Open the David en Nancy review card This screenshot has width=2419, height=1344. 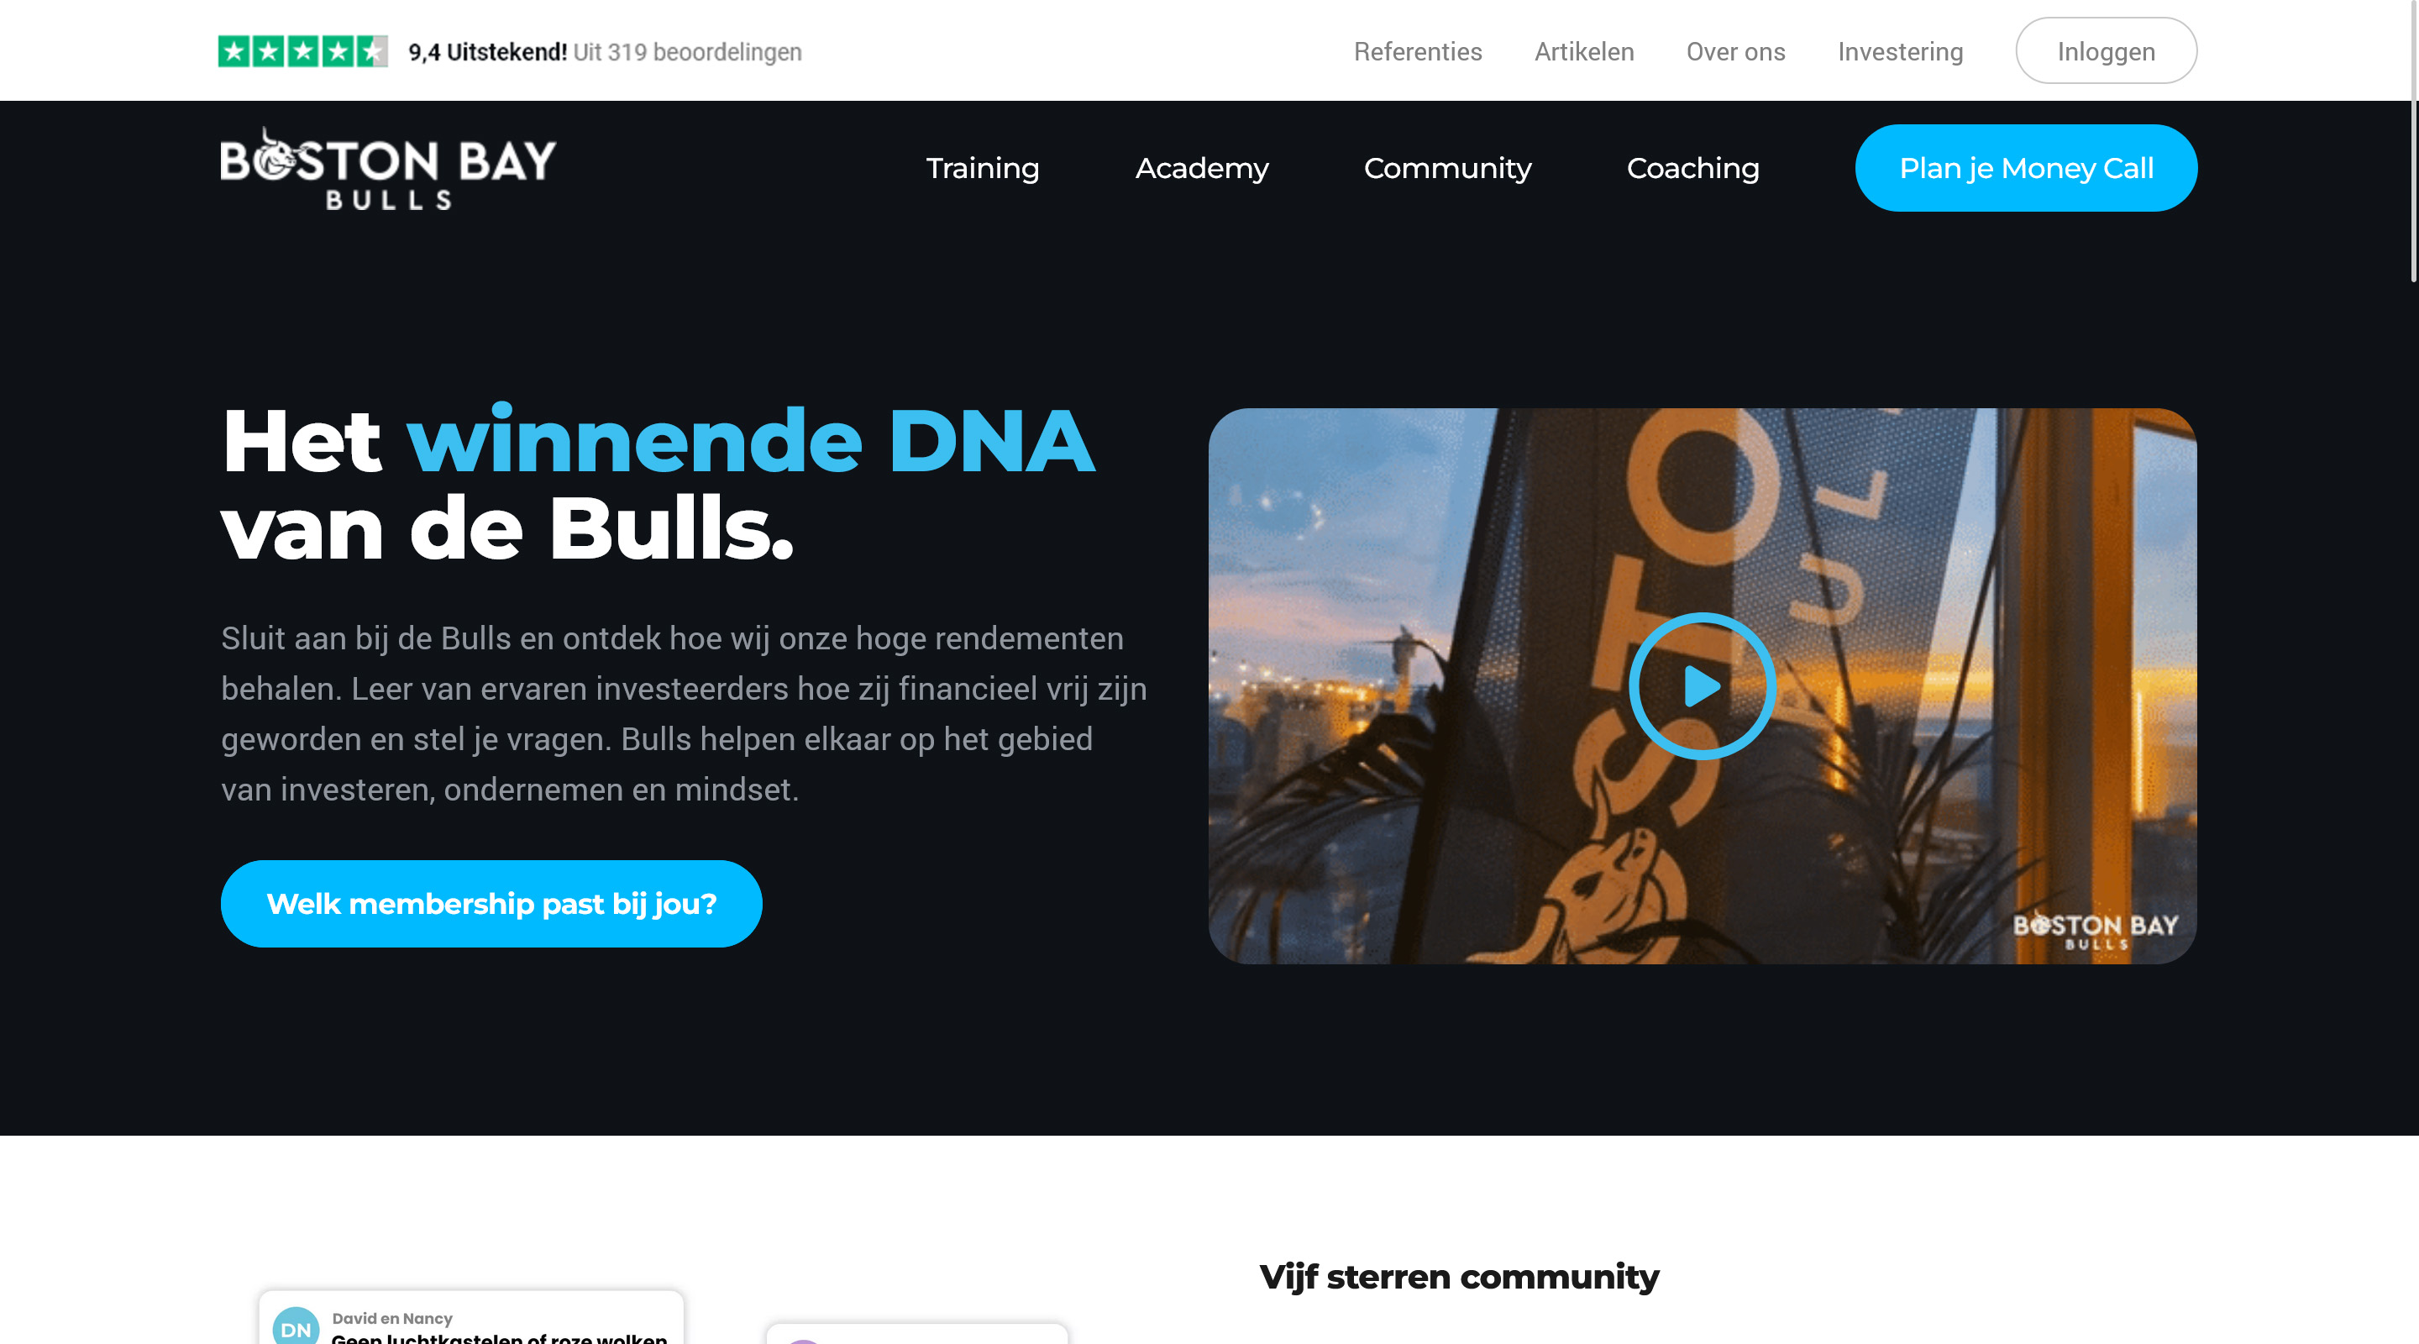pyautogui.click(x=471, y=1318)
